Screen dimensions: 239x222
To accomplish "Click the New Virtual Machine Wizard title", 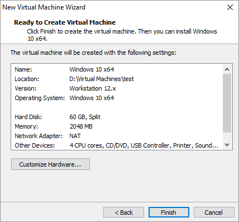I will point(44,7).
